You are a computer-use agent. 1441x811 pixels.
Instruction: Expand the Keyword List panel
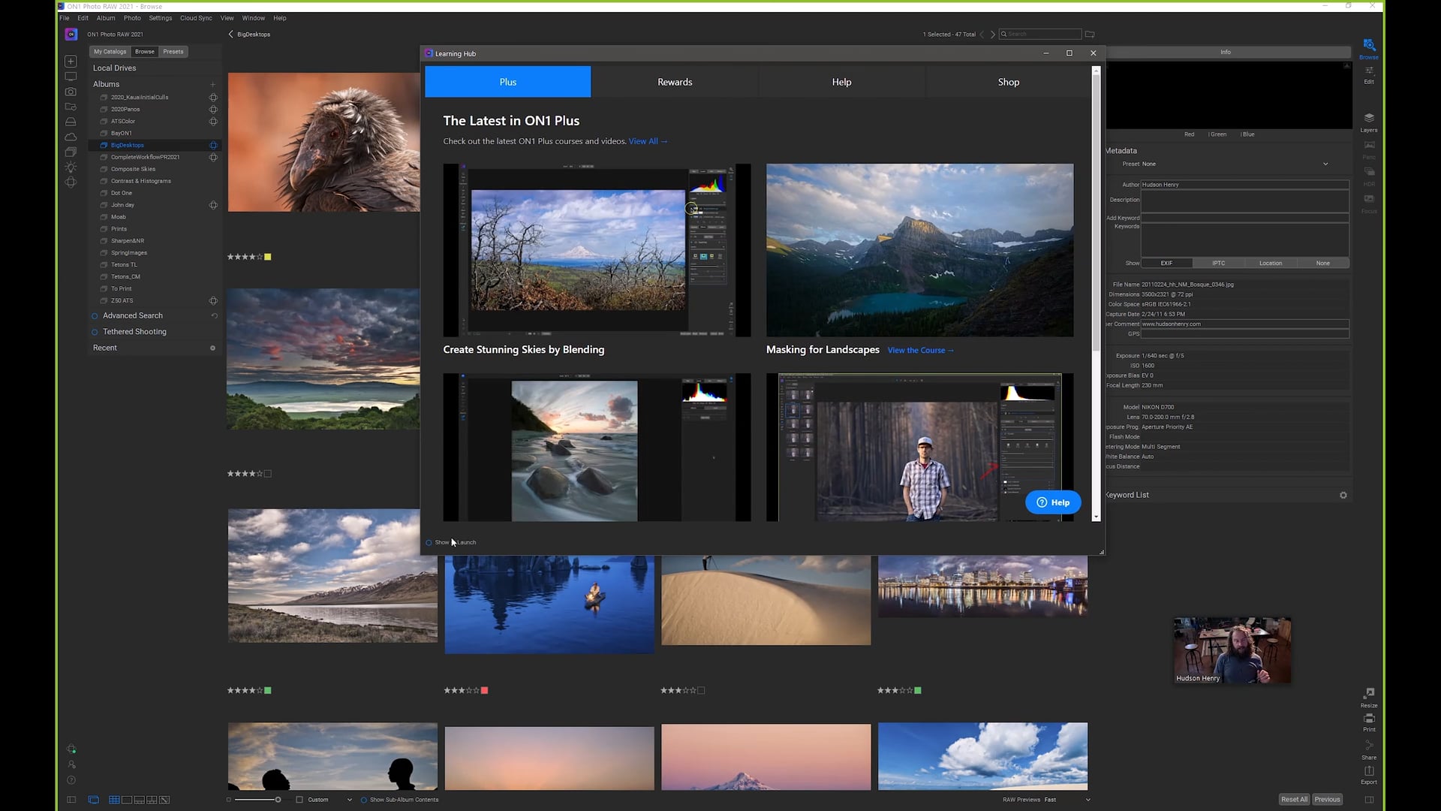tap(1127, 495)
